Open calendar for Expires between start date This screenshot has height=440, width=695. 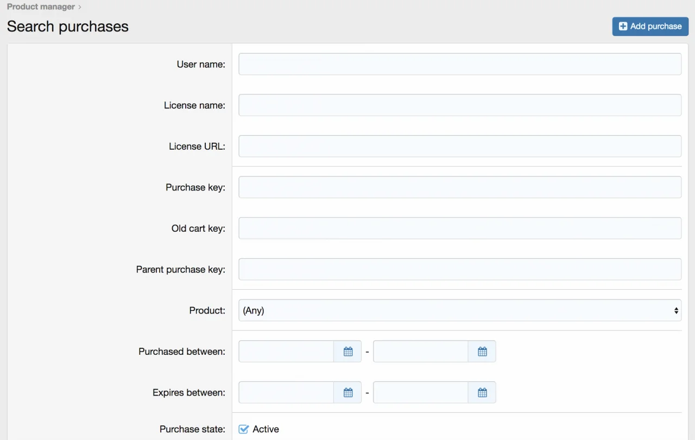(x=348, y=393)
